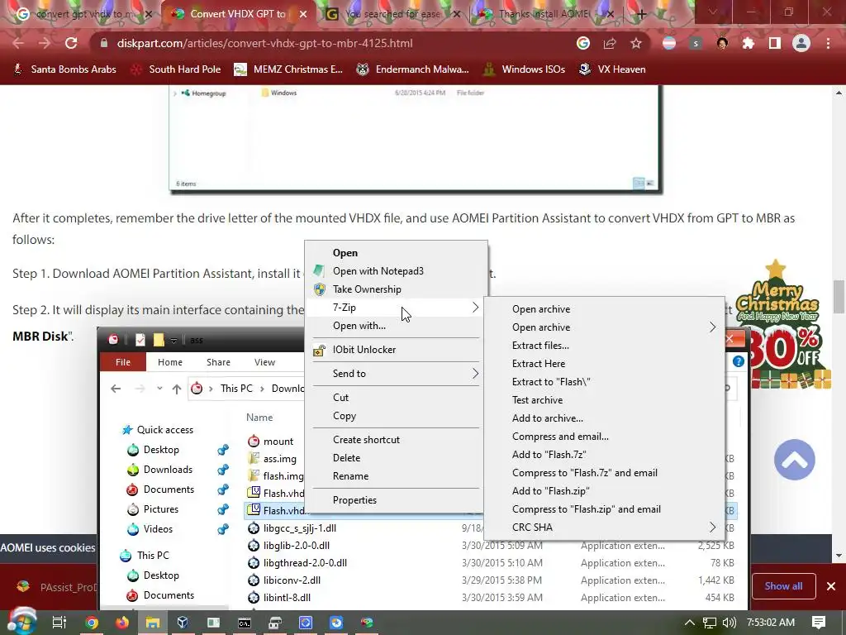Open the VirtualBox cube taskbar icon
This screenshot has width=846, height=635.
click(x=183, y=623)
